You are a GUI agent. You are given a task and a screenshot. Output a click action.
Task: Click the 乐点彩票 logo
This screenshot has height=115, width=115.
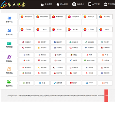click(13, 4)
